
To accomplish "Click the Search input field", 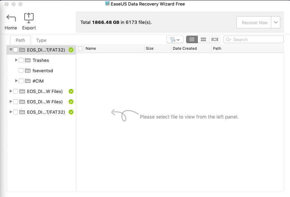I will (254, 39).
